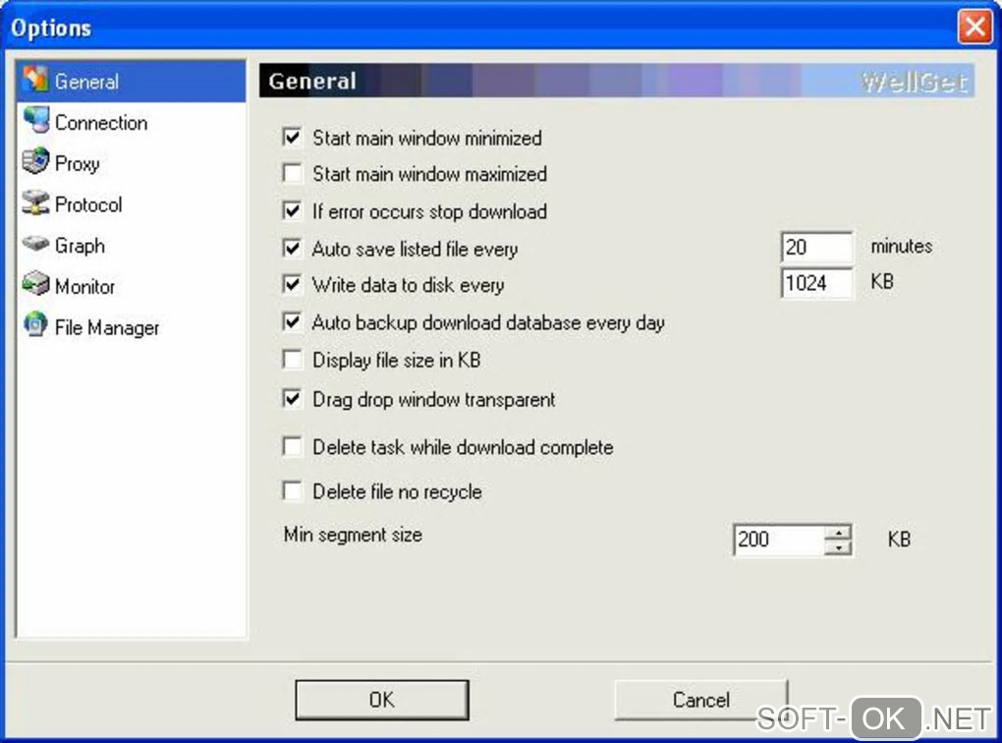
Task: Enable Start main window maximized
Action: [292, 173]
